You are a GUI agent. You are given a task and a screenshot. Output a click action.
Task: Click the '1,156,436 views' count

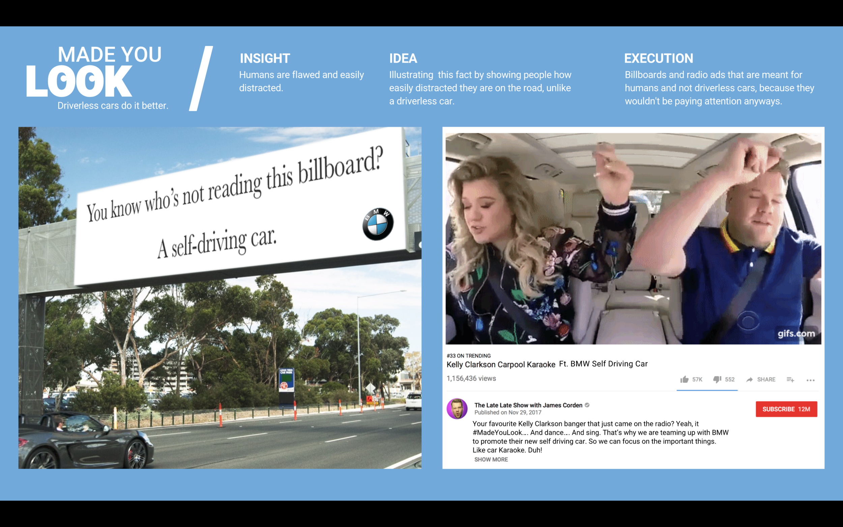[471, 379]
